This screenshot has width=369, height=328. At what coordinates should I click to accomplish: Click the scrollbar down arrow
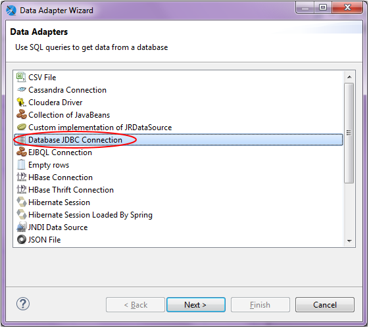point(349,241)
